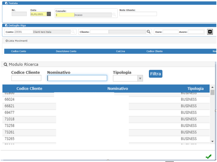217x162 pixels.
Task: Click Codice Cliente header in Lista Movimenti
Action: (154, 51)
